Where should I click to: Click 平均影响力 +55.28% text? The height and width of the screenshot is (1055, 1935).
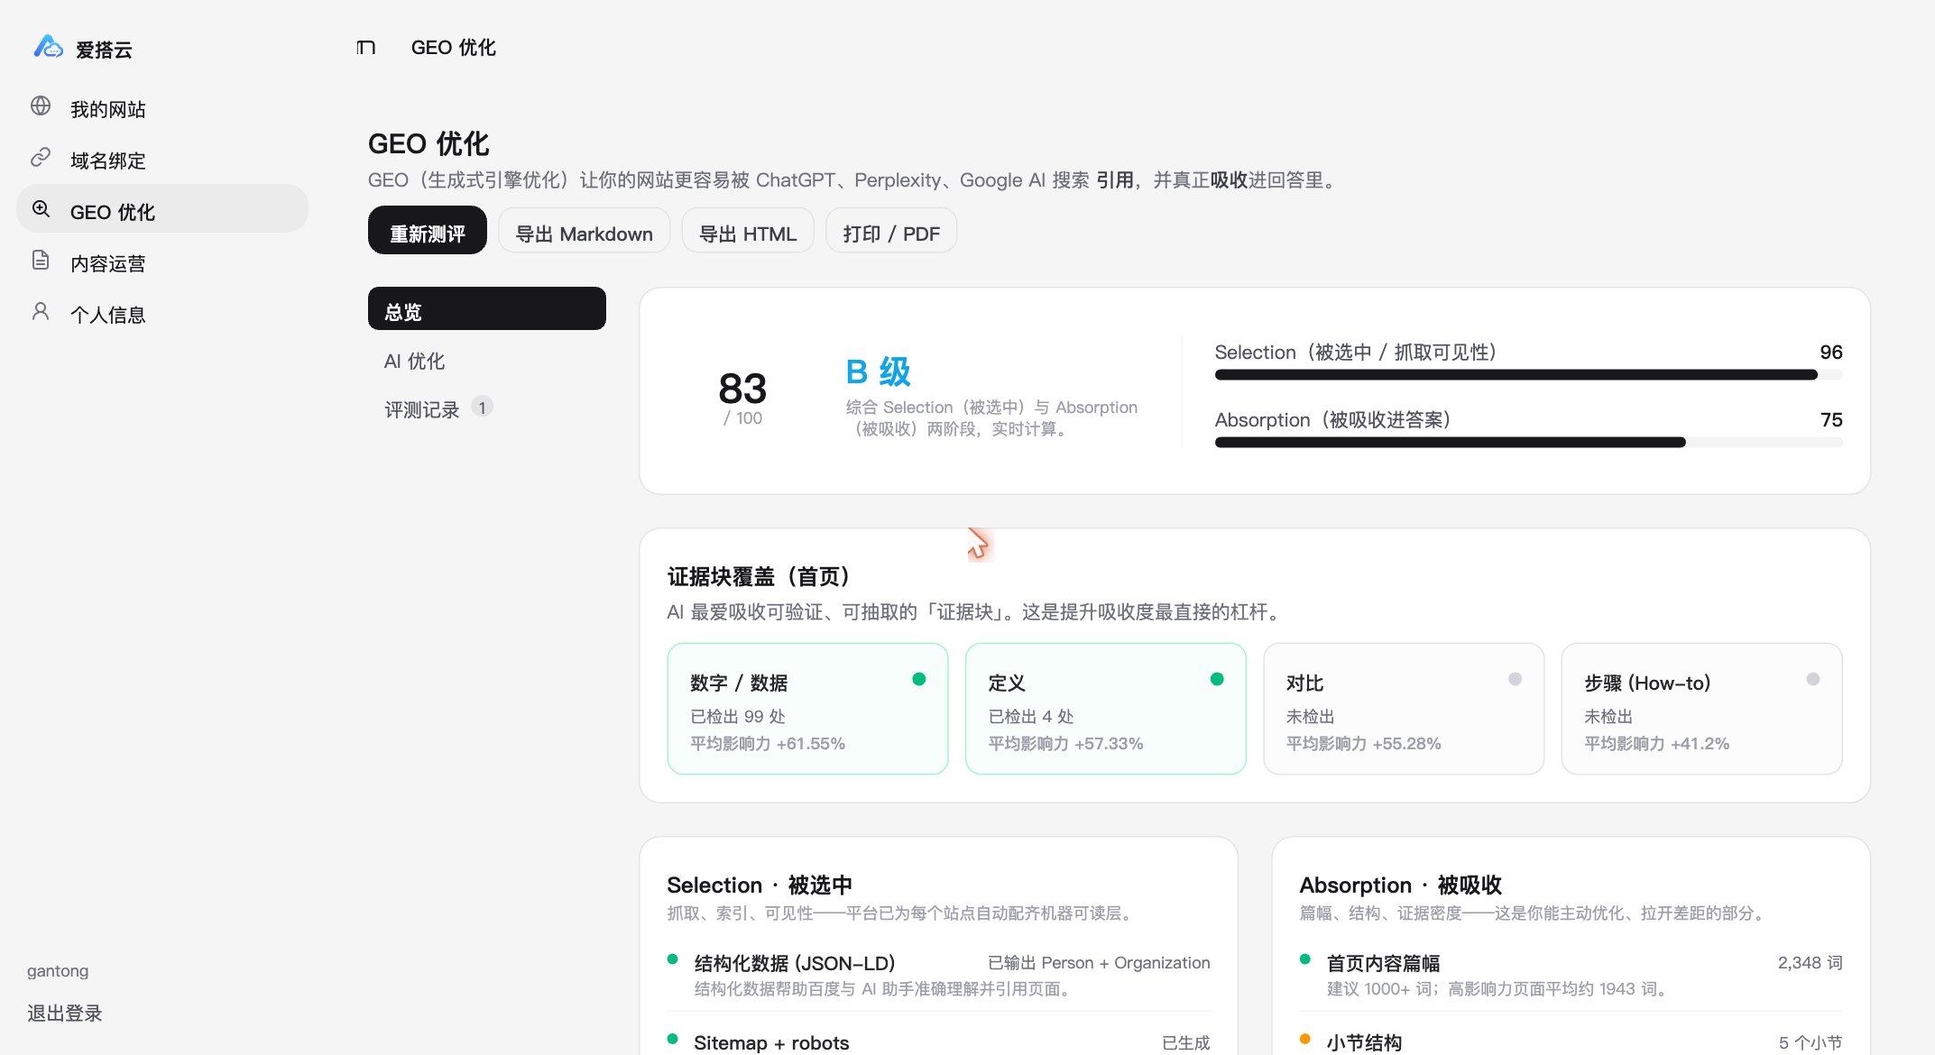pyautogui.click(x=1363, y=743)
